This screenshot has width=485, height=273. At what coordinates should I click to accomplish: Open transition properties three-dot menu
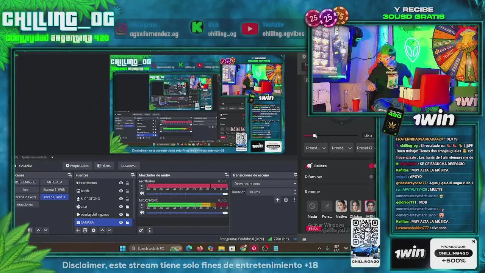(294, 200)
